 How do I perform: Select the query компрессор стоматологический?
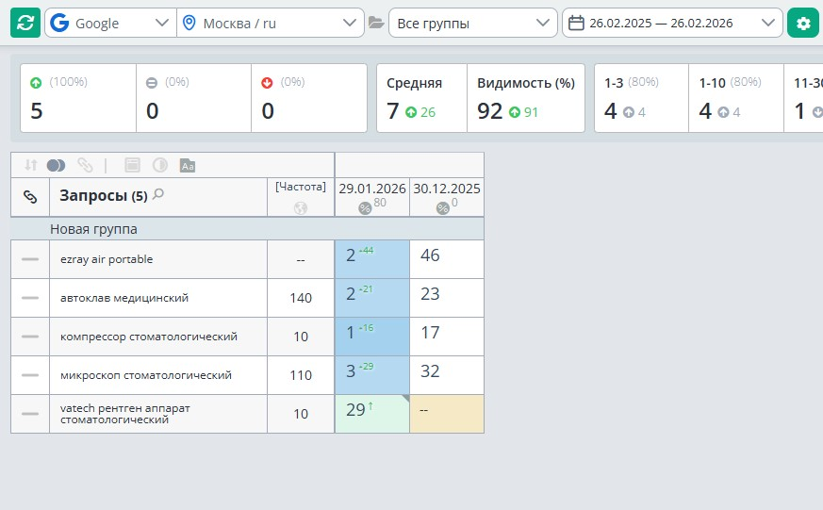coord(149,337)
